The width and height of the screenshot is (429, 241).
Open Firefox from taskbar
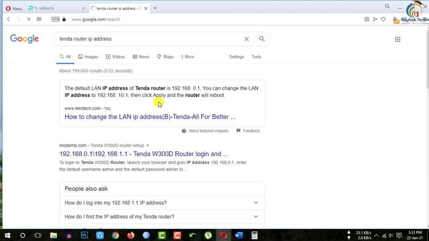(131, 235)
